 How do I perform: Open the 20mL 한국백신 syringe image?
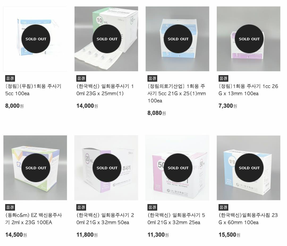coord(106,168)
